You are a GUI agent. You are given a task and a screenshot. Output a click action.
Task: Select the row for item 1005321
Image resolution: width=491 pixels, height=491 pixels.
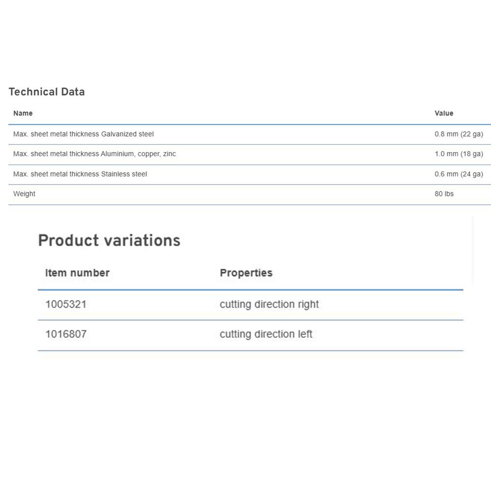[x=250, y=305]
